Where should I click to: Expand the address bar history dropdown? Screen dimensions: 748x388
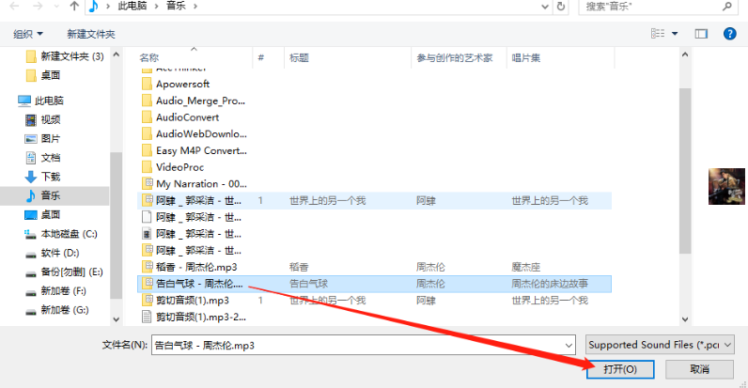[545, 7]
